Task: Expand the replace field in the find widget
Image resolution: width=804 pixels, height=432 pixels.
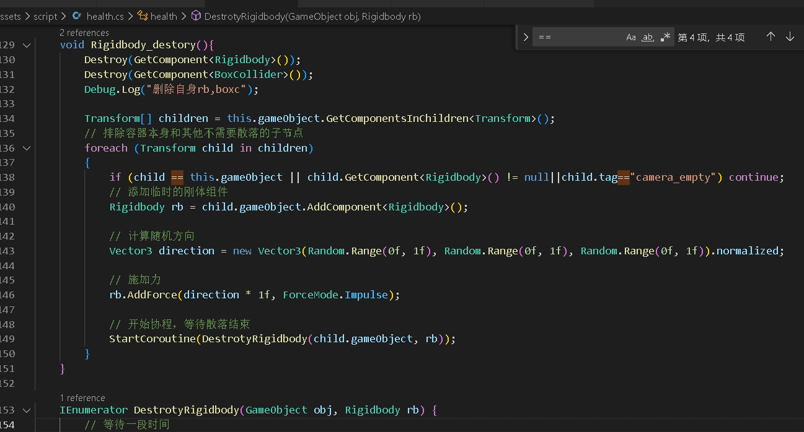Action: point(526,37)
